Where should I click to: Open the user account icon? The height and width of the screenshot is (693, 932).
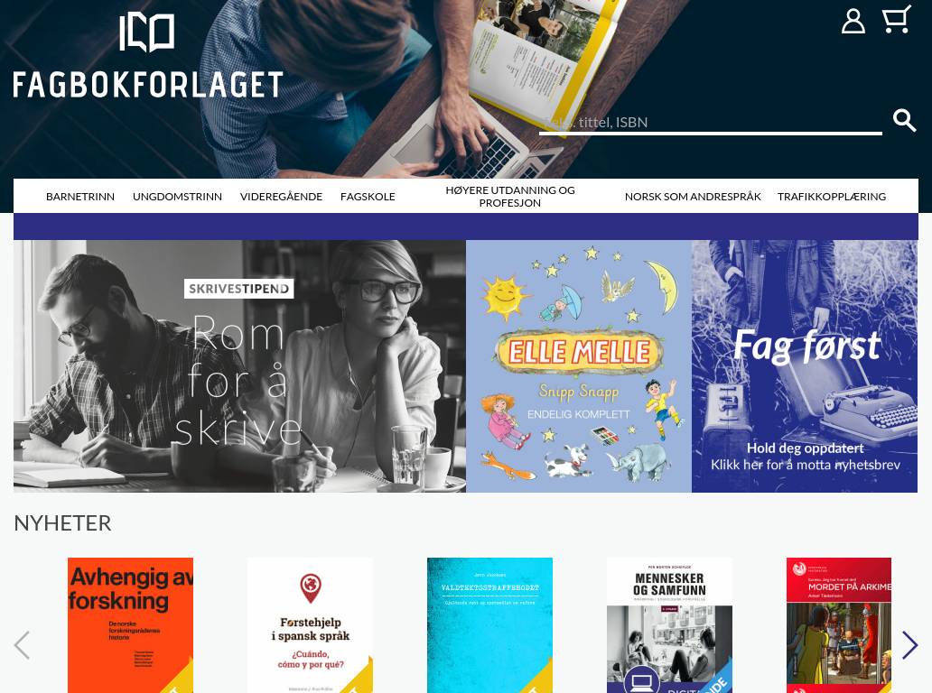853,22
